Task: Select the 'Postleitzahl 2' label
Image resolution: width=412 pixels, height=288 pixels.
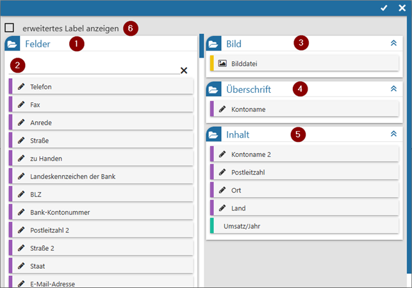Action: (49, 230)
